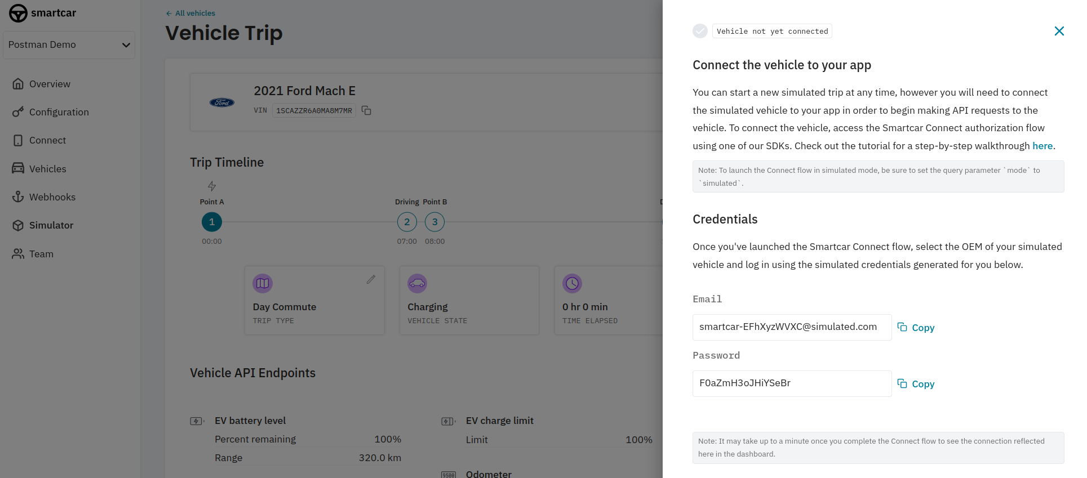Click the Team people icon
Screen dimensions: 1087x478
coord(18,254)
